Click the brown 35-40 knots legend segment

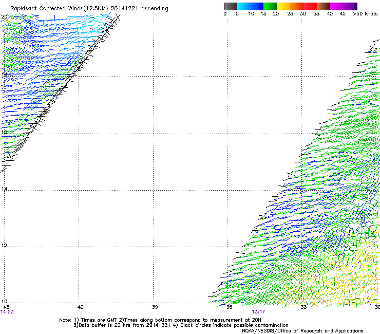[x=324, y=6]
